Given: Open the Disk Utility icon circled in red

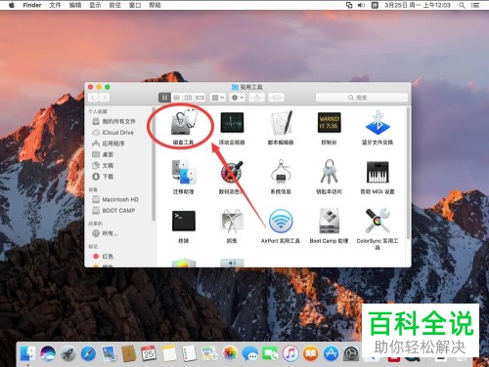Looking at the screenshot, I should click(x=184, y=123).
